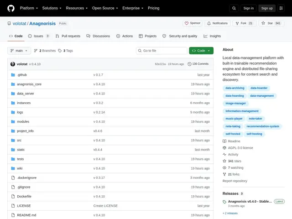Open the Readme book icon link
Image resolution: width=292 pixels, height=219 pixels.
pos(231,141)
